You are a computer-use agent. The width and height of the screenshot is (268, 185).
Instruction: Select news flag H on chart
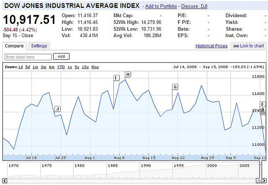pyautogui.click(x=128, y=75)
